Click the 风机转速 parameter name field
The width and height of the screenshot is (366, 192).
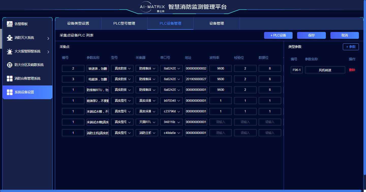[325, 70]
